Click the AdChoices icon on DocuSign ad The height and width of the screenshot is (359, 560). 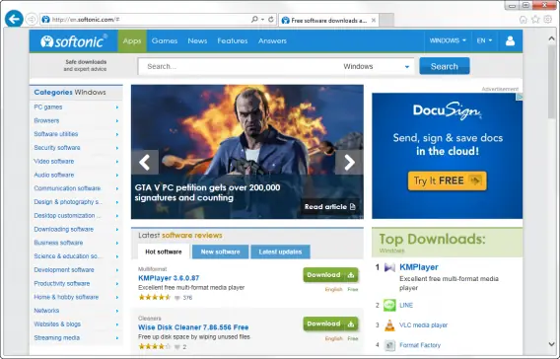coord(520,97)
